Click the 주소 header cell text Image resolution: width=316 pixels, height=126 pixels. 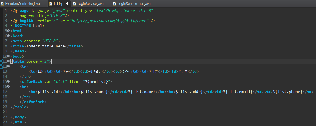coord(125,71)
